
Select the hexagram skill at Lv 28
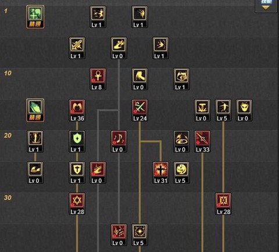point(77,204)
